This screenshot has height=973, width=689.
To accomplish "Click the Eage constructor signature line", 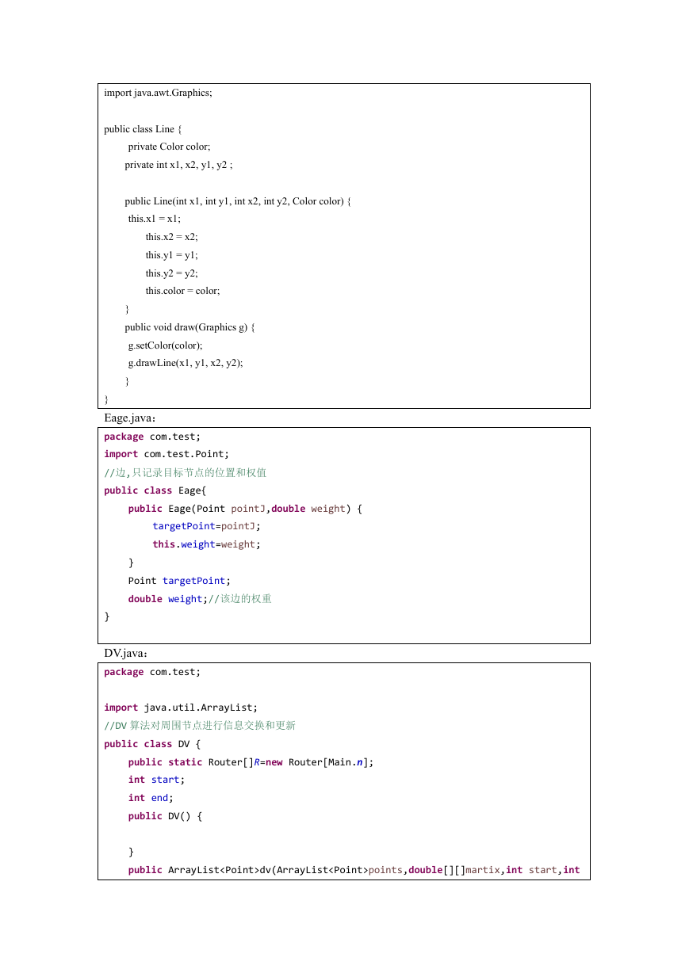I will click(x=245, y=509).
